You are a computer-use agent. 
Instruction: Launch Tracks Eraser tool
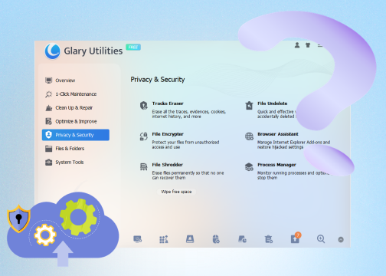click(x=168, y=103)
